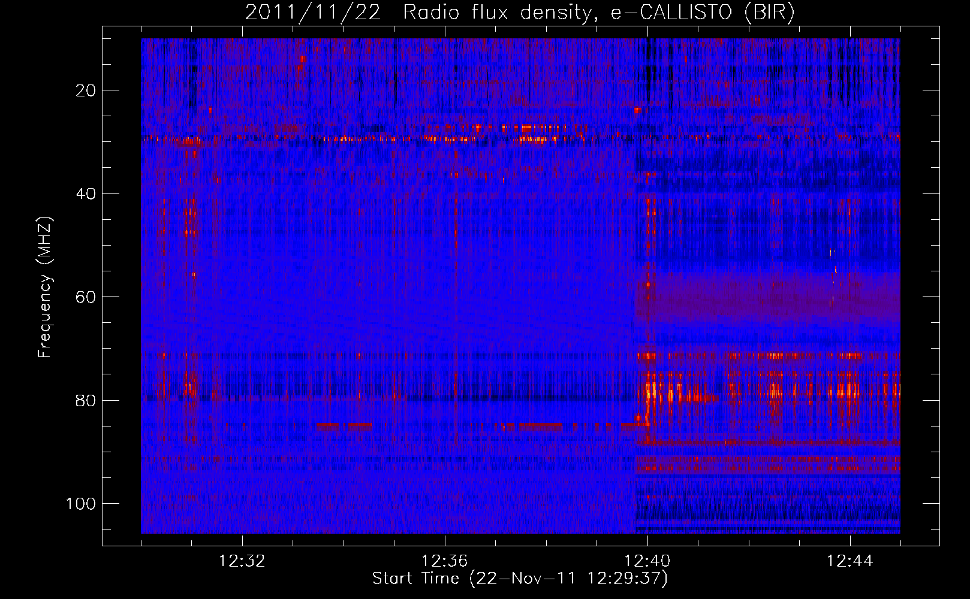Select the 12:36 time tick label
The height and width of the screenshot is (599, 970).
click(x=445, y=561)
